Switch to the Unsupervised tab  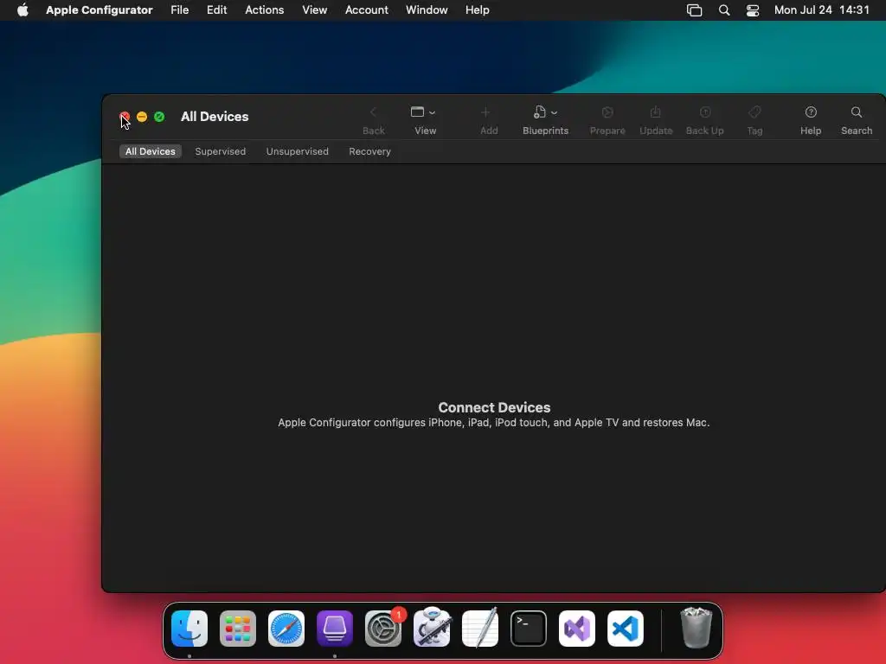pyautogui.click(x=298, y=151)
